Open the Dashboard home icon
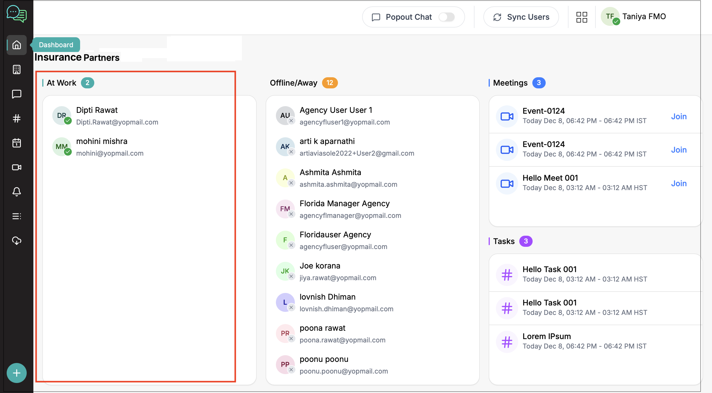This screenshot has height=393, width=712. point(17,45)
